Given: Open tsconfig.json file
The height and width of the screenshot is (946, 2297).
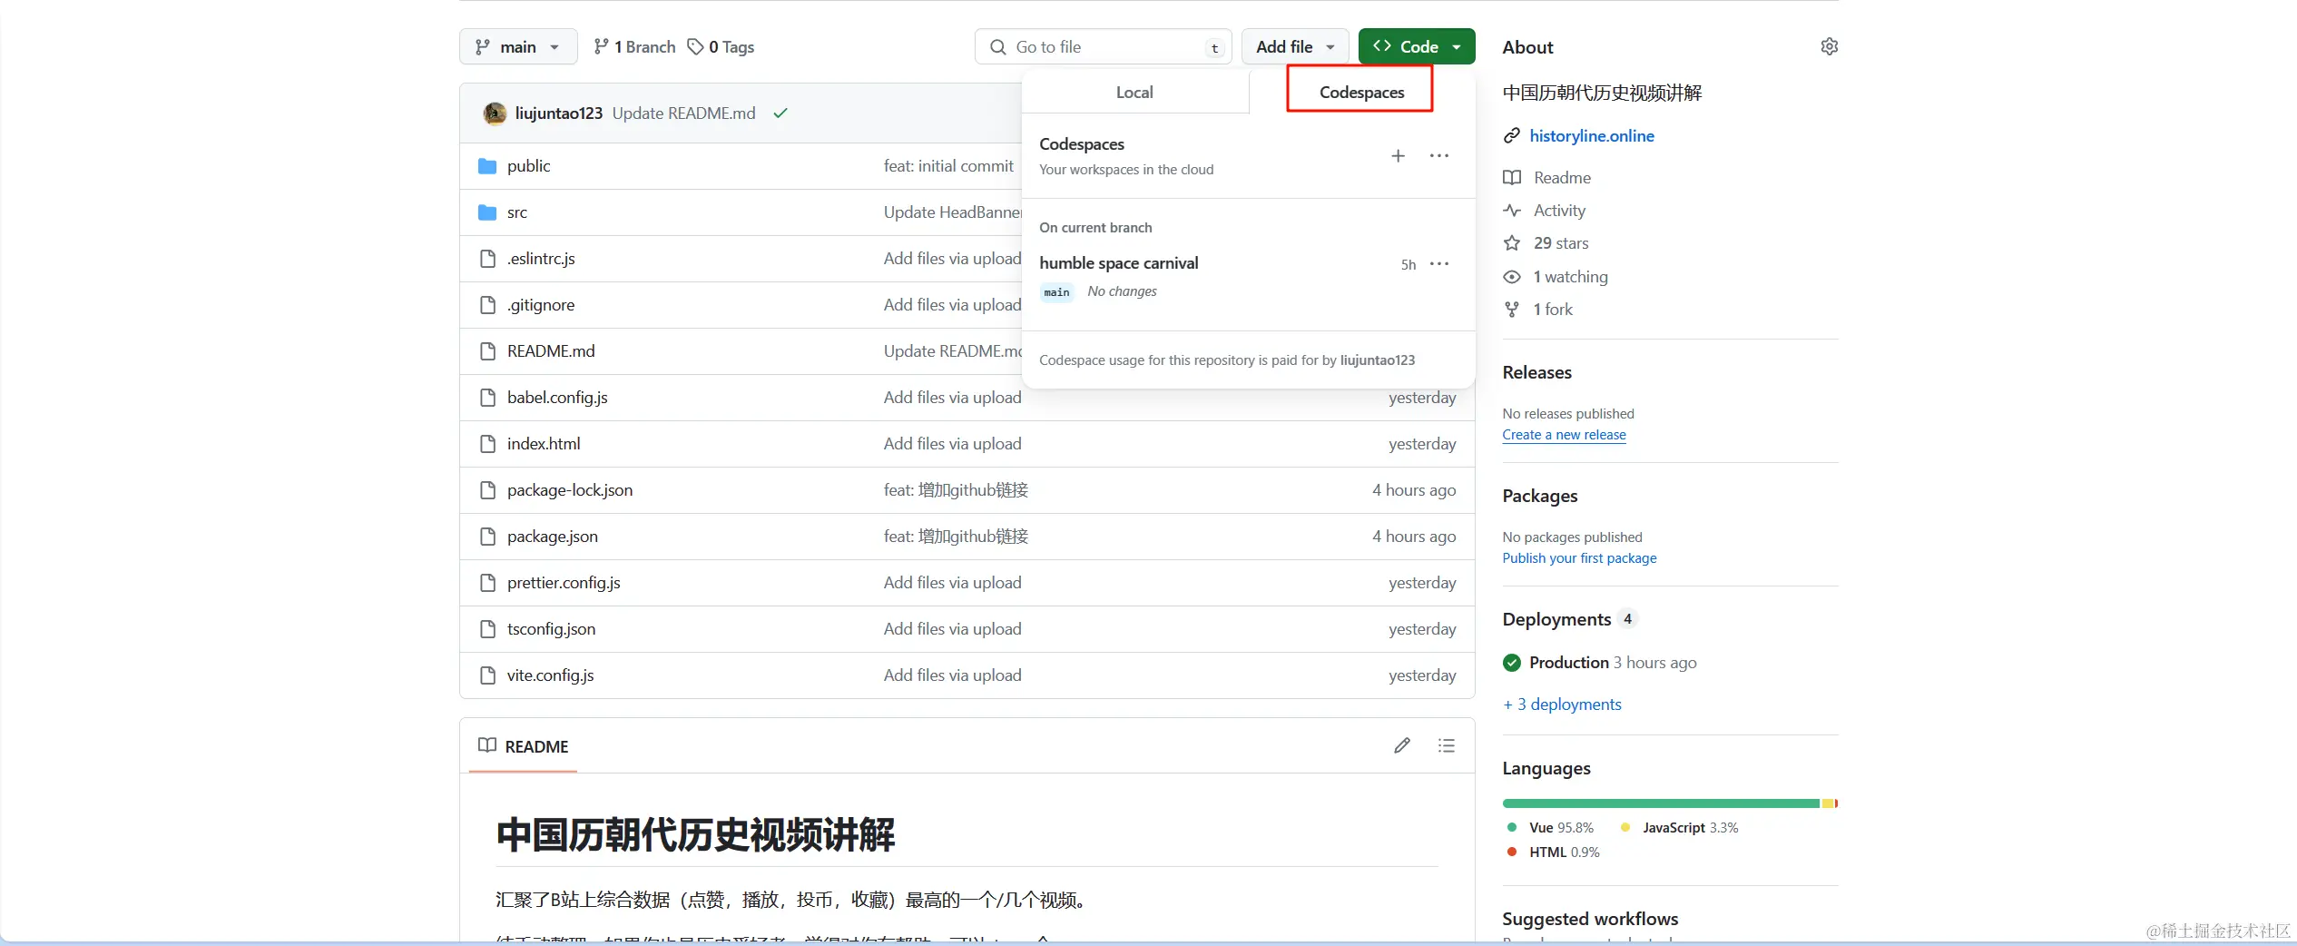Looking at the screenshot, I should (551, 629).
